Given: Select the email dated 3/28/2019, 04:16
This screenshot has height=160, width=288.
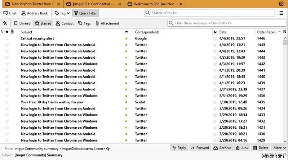Looking at the screenshot, I should (x=141, y=140).
